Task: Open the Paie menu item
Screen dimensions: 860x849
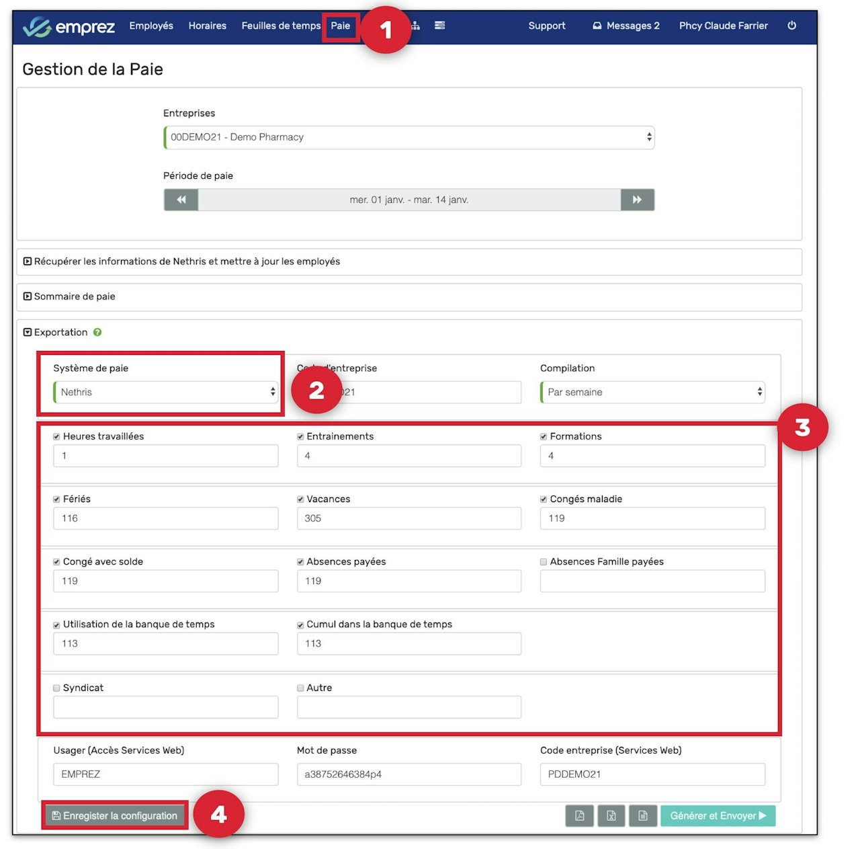Action: pos(340,26)
